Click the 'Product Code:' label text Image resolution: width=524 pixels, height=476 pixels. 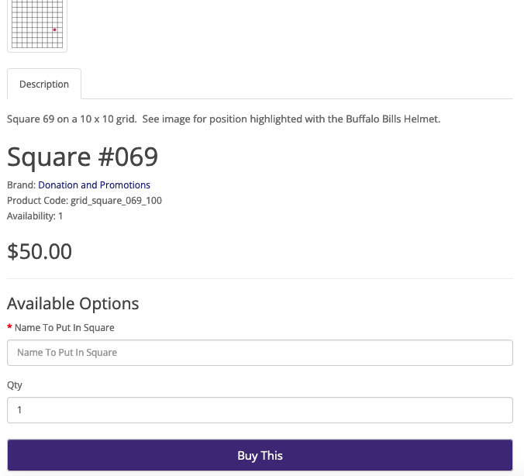coord(36,201)
